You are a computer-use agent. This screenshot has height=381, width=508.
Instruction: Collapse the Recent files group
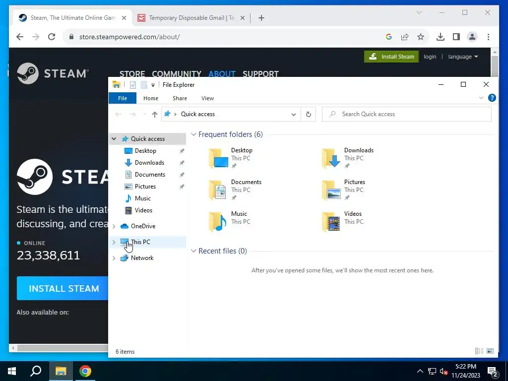(193, 251)
